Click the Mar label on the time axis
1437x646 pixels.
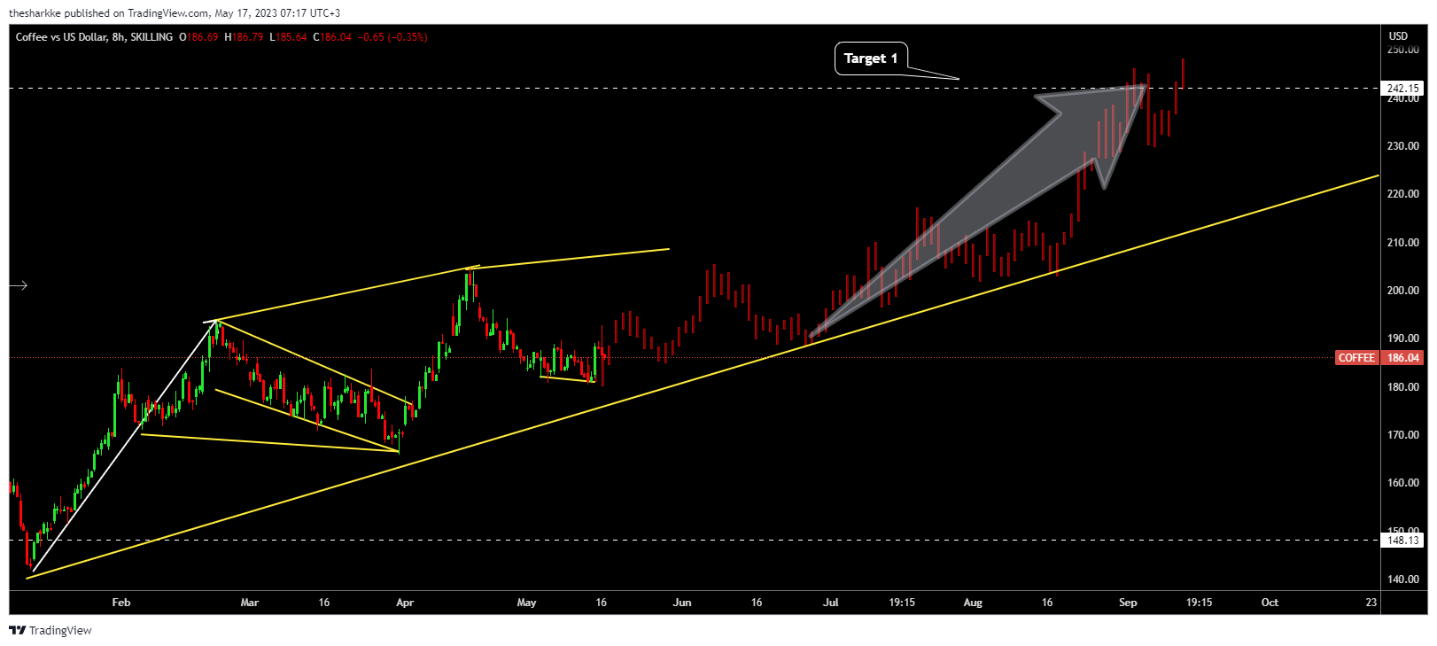pyautogui.click(x=250, y=603)
